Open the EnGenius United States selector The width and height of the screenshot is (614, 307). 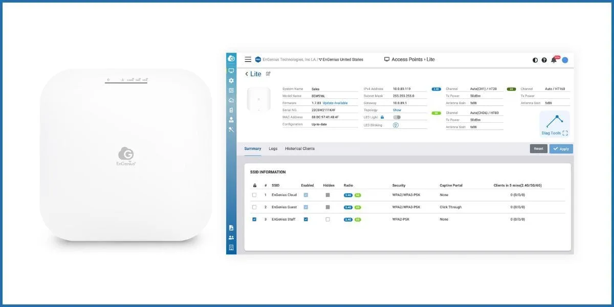point(342,59)
